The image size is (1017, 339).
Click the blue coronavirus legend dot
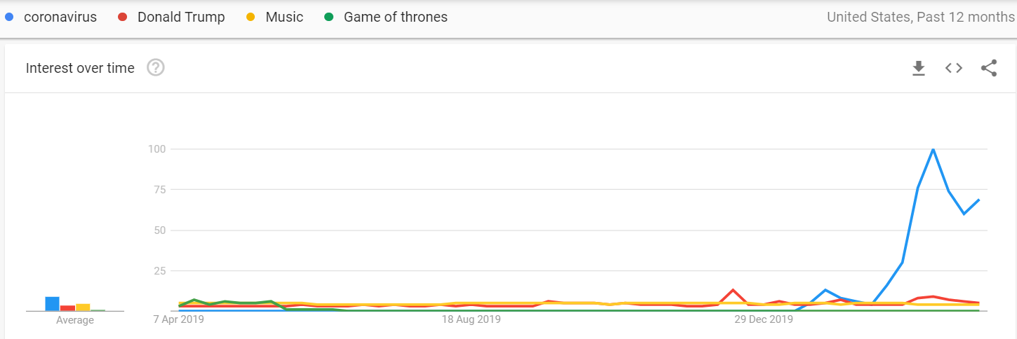pyautogui.click(x=10, y=17)
